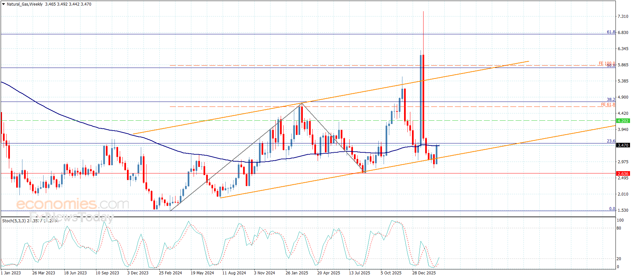Click the 3 Dec 2023 date label
Screen dimensions: 632x277
click(138, 273)
